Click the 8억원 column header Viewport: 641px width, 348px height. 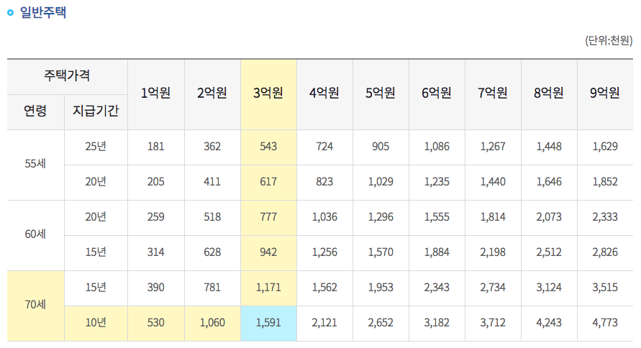point(549,94)
